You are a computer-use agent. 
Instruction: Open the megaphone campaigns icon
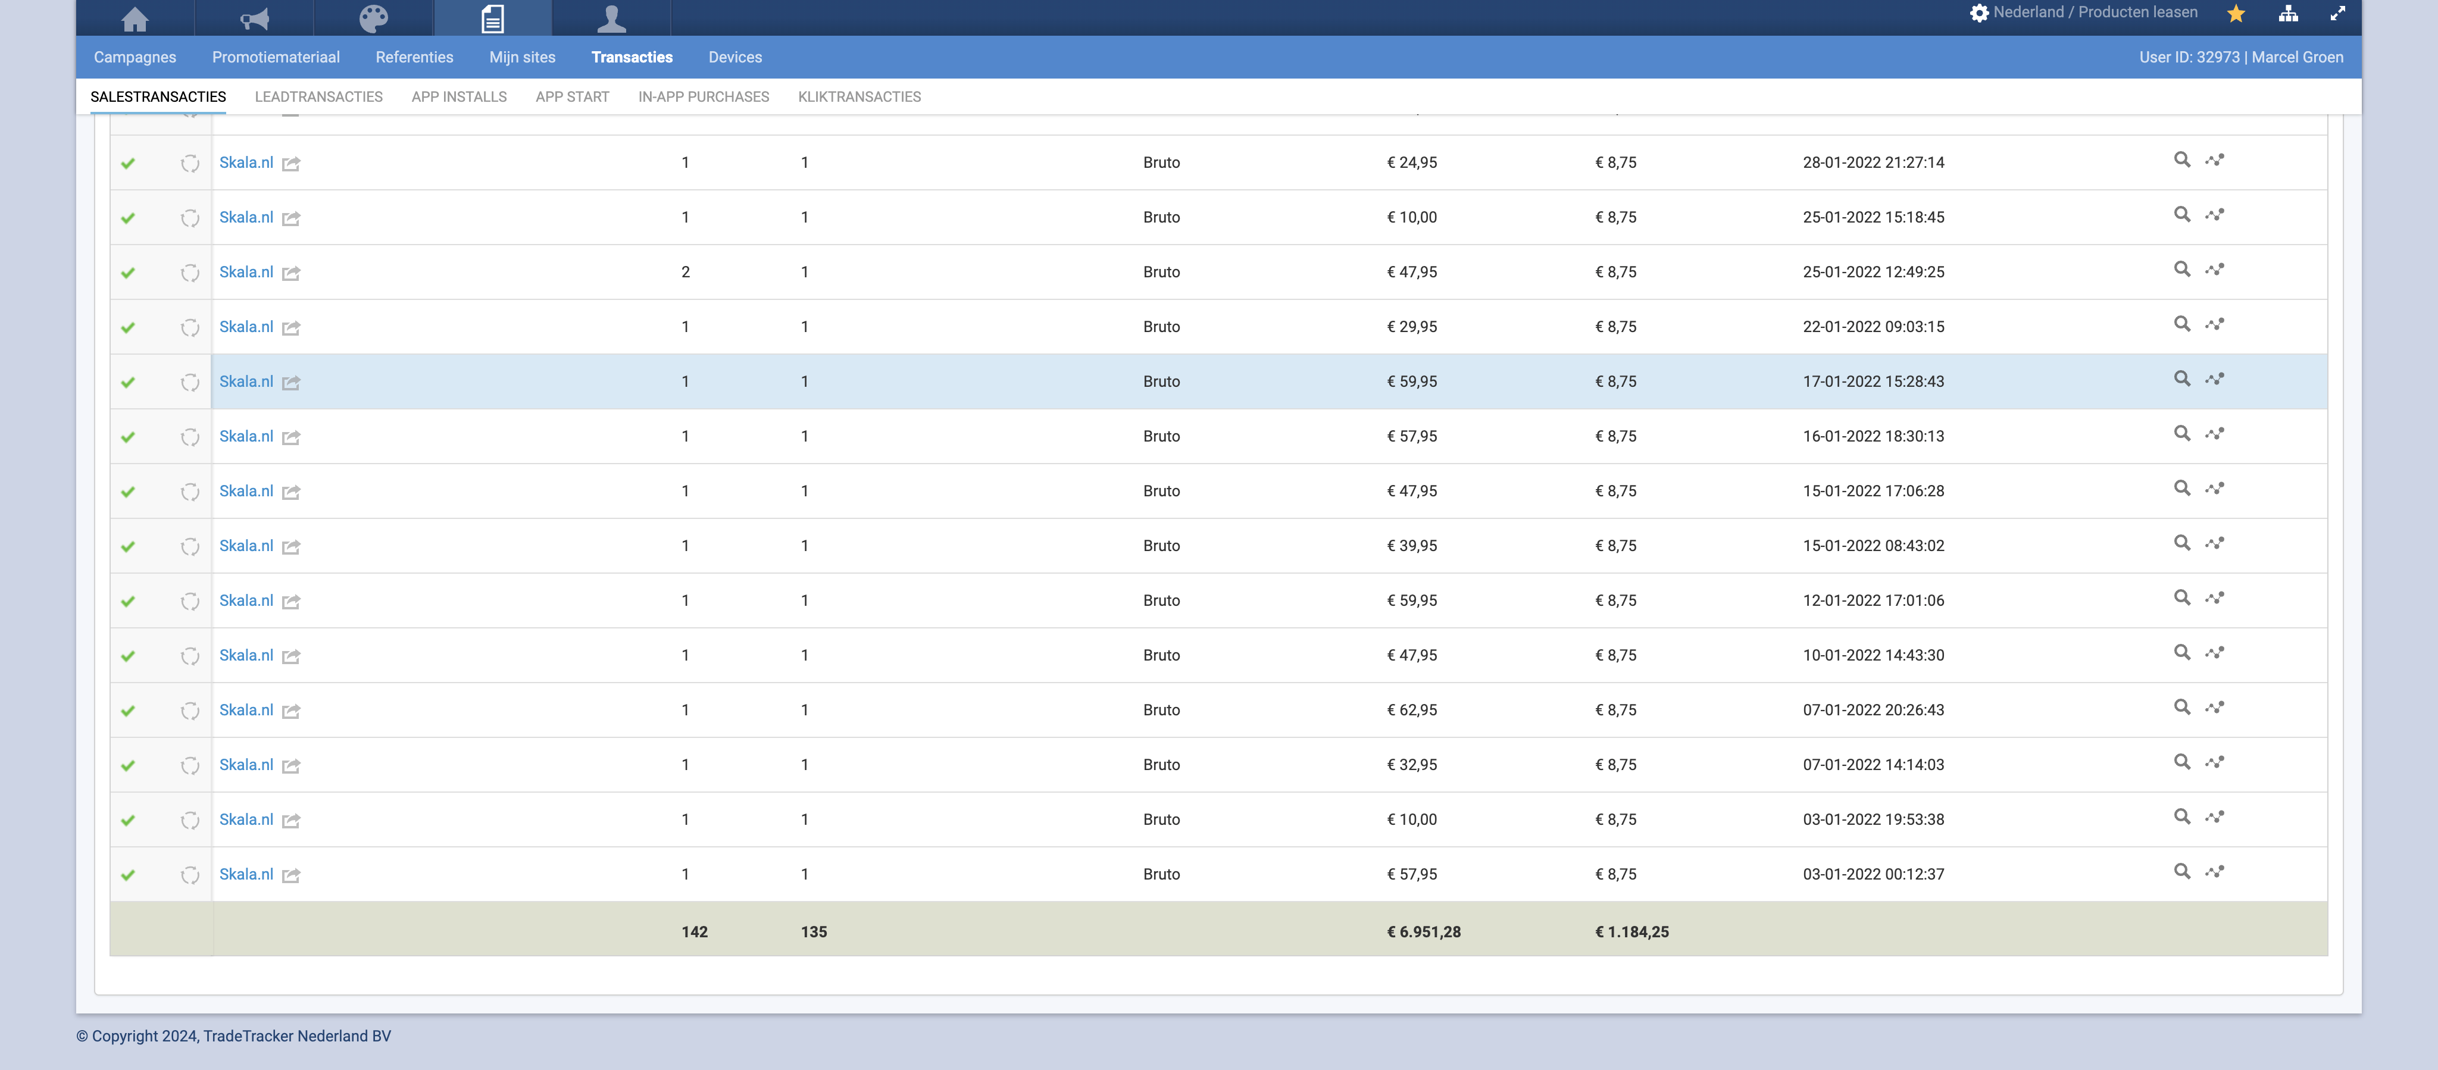(x=254, y=18)
